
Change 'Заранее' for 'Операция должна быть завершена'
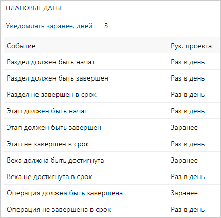(184, 193)
